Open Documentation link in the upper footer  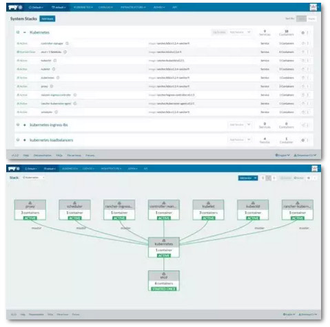[43, 156]
